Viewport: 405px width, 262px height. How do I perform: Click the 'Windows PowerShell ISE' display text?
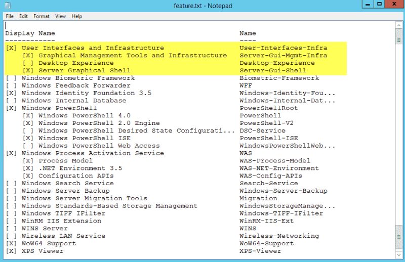[85, 138]
